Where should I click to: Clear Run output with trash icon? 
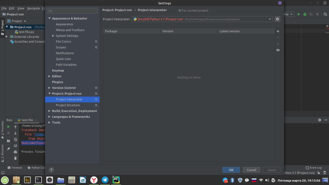coord(15,158)
